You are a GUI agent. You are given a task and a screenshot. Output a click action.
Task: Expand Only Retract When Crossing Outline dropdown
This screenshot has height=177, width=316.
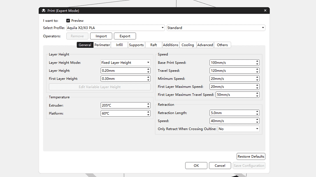[239, 129]
